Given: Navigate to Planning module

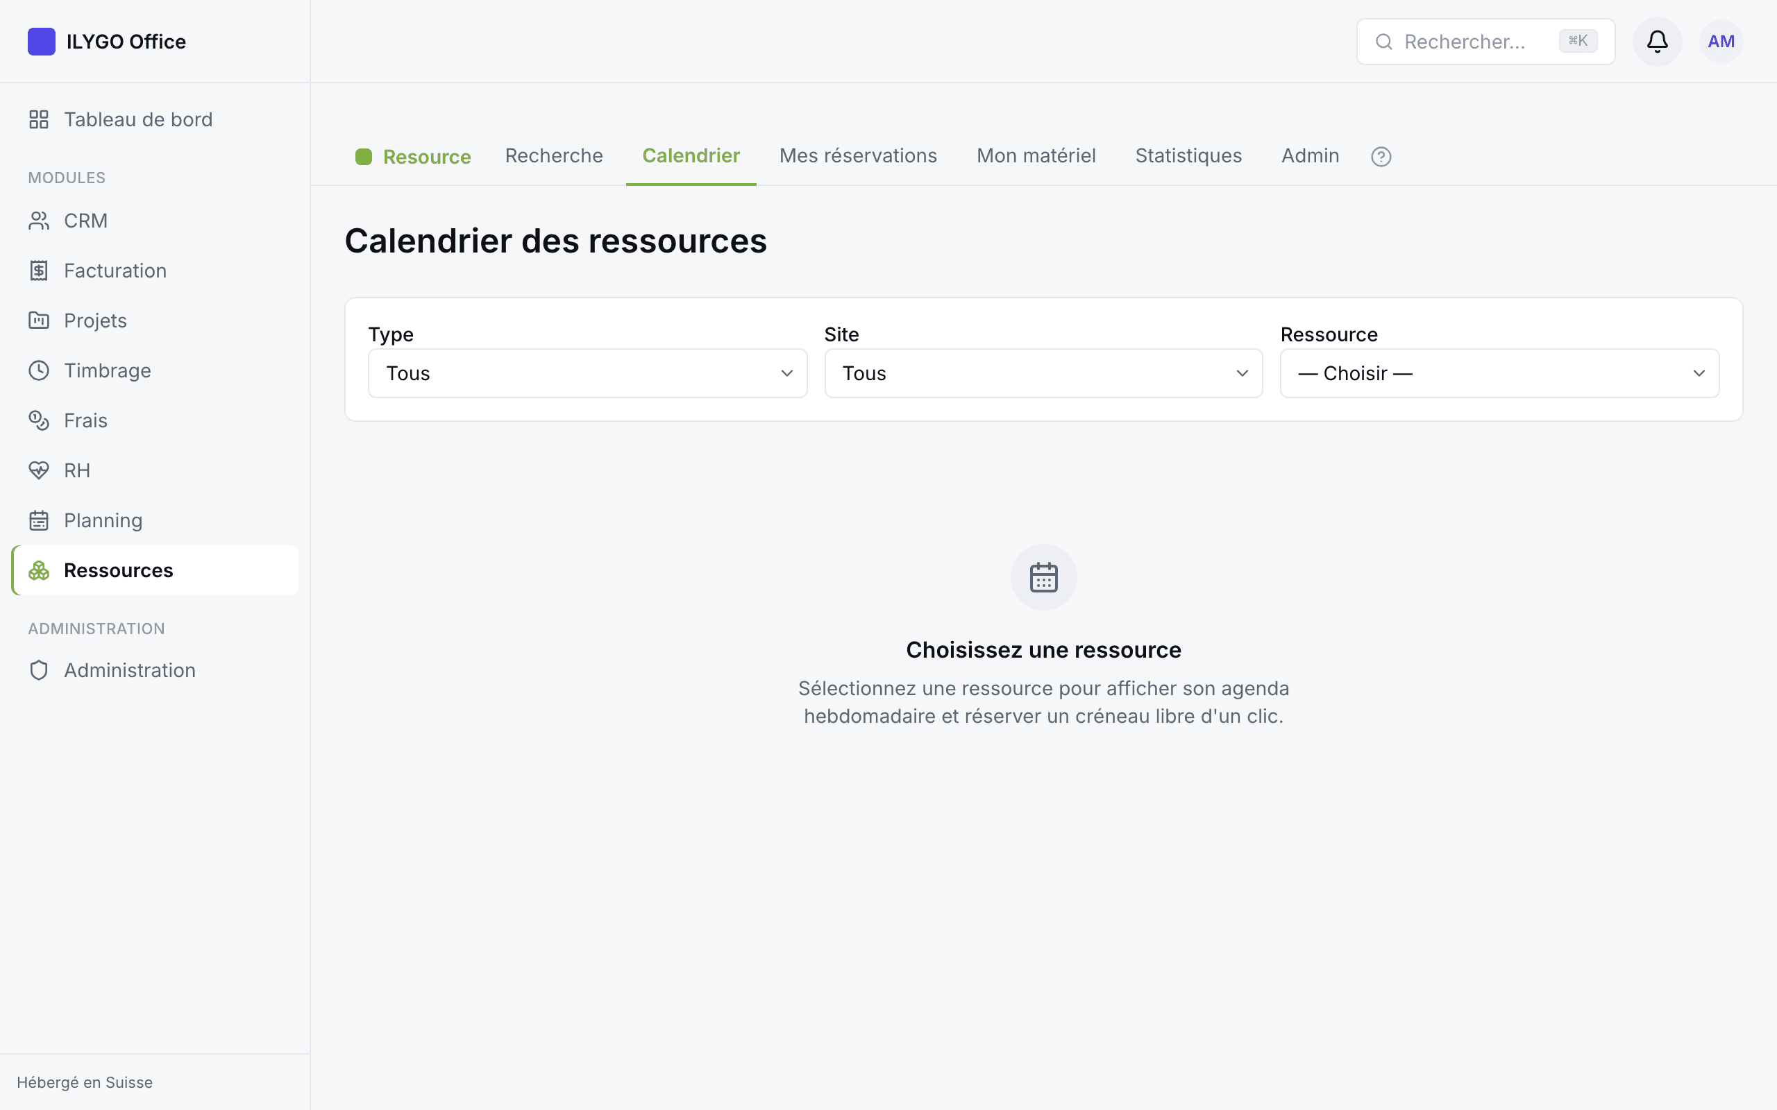Looking at the screenshot, I should click(155, 520).
